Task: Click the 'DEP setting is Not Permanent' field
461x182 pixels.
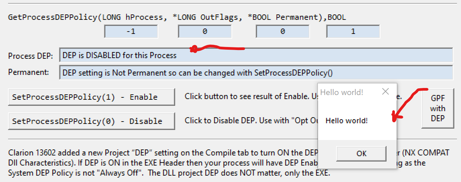Action: click(x=256, y=73)
